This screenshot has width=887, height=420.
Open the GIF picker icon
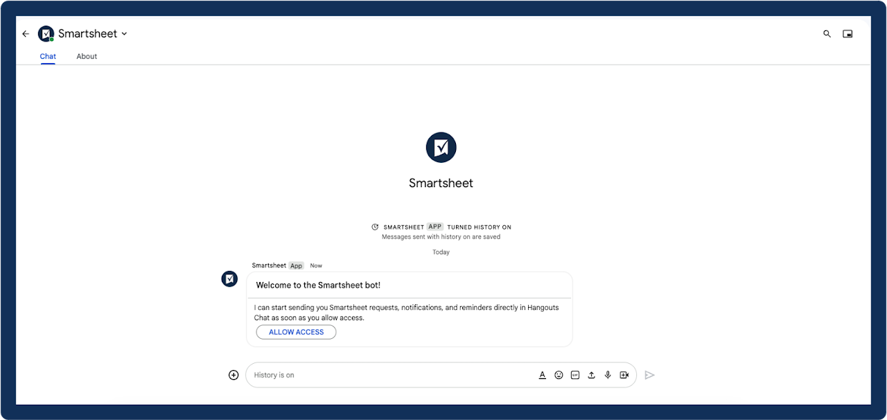pos(575,375)
